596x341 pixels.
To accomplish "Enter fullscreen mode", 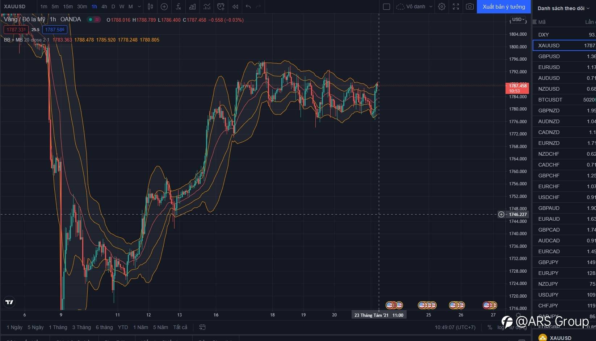I will click(x=456, y=7).
